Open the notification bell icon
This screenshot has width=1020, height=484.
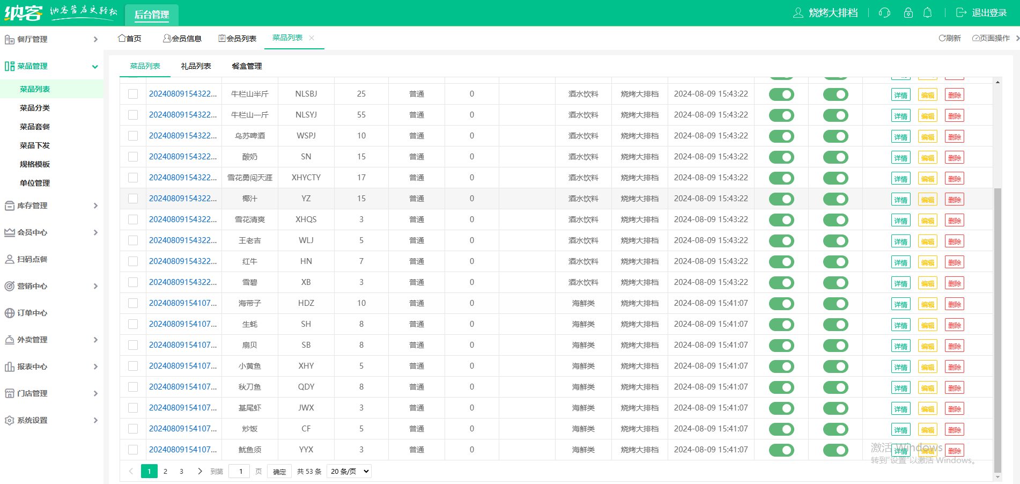(927, 13)
